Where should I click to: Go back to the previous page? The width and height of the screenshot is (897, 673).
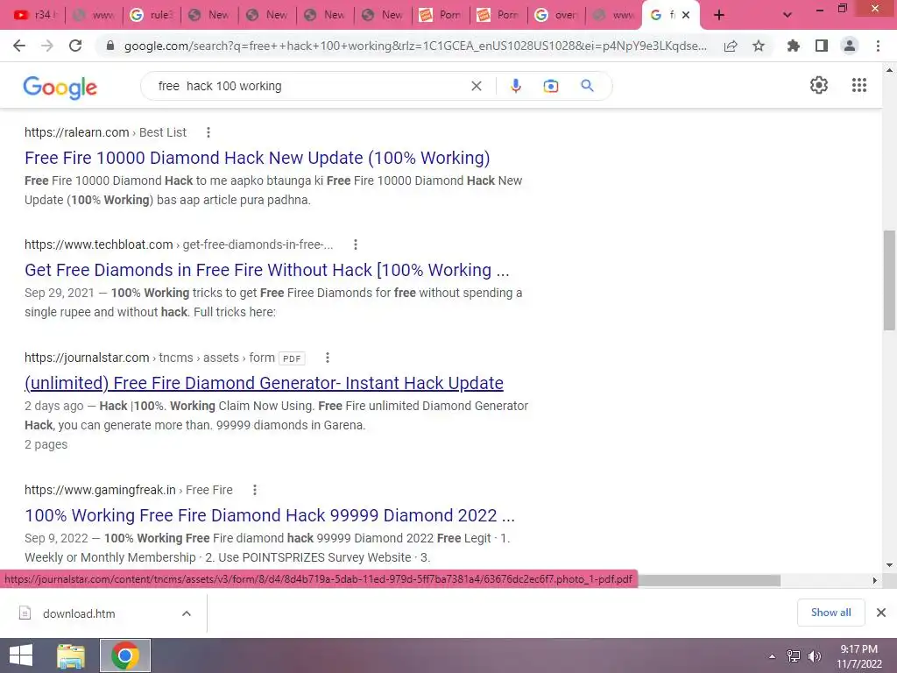pyautogui.click(x=19, y=46)
